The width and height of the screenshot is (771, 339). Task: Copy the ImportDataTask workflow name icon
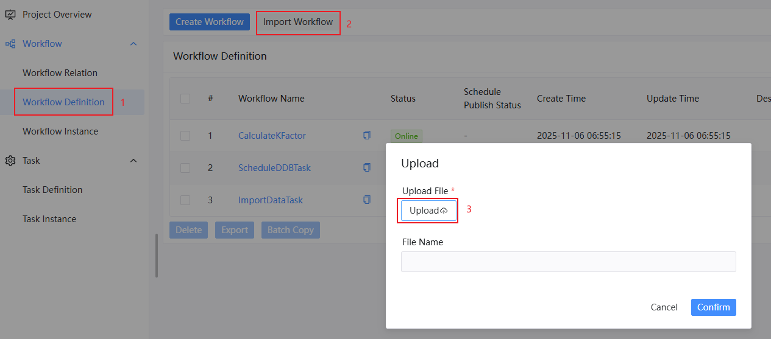point(366,200)
